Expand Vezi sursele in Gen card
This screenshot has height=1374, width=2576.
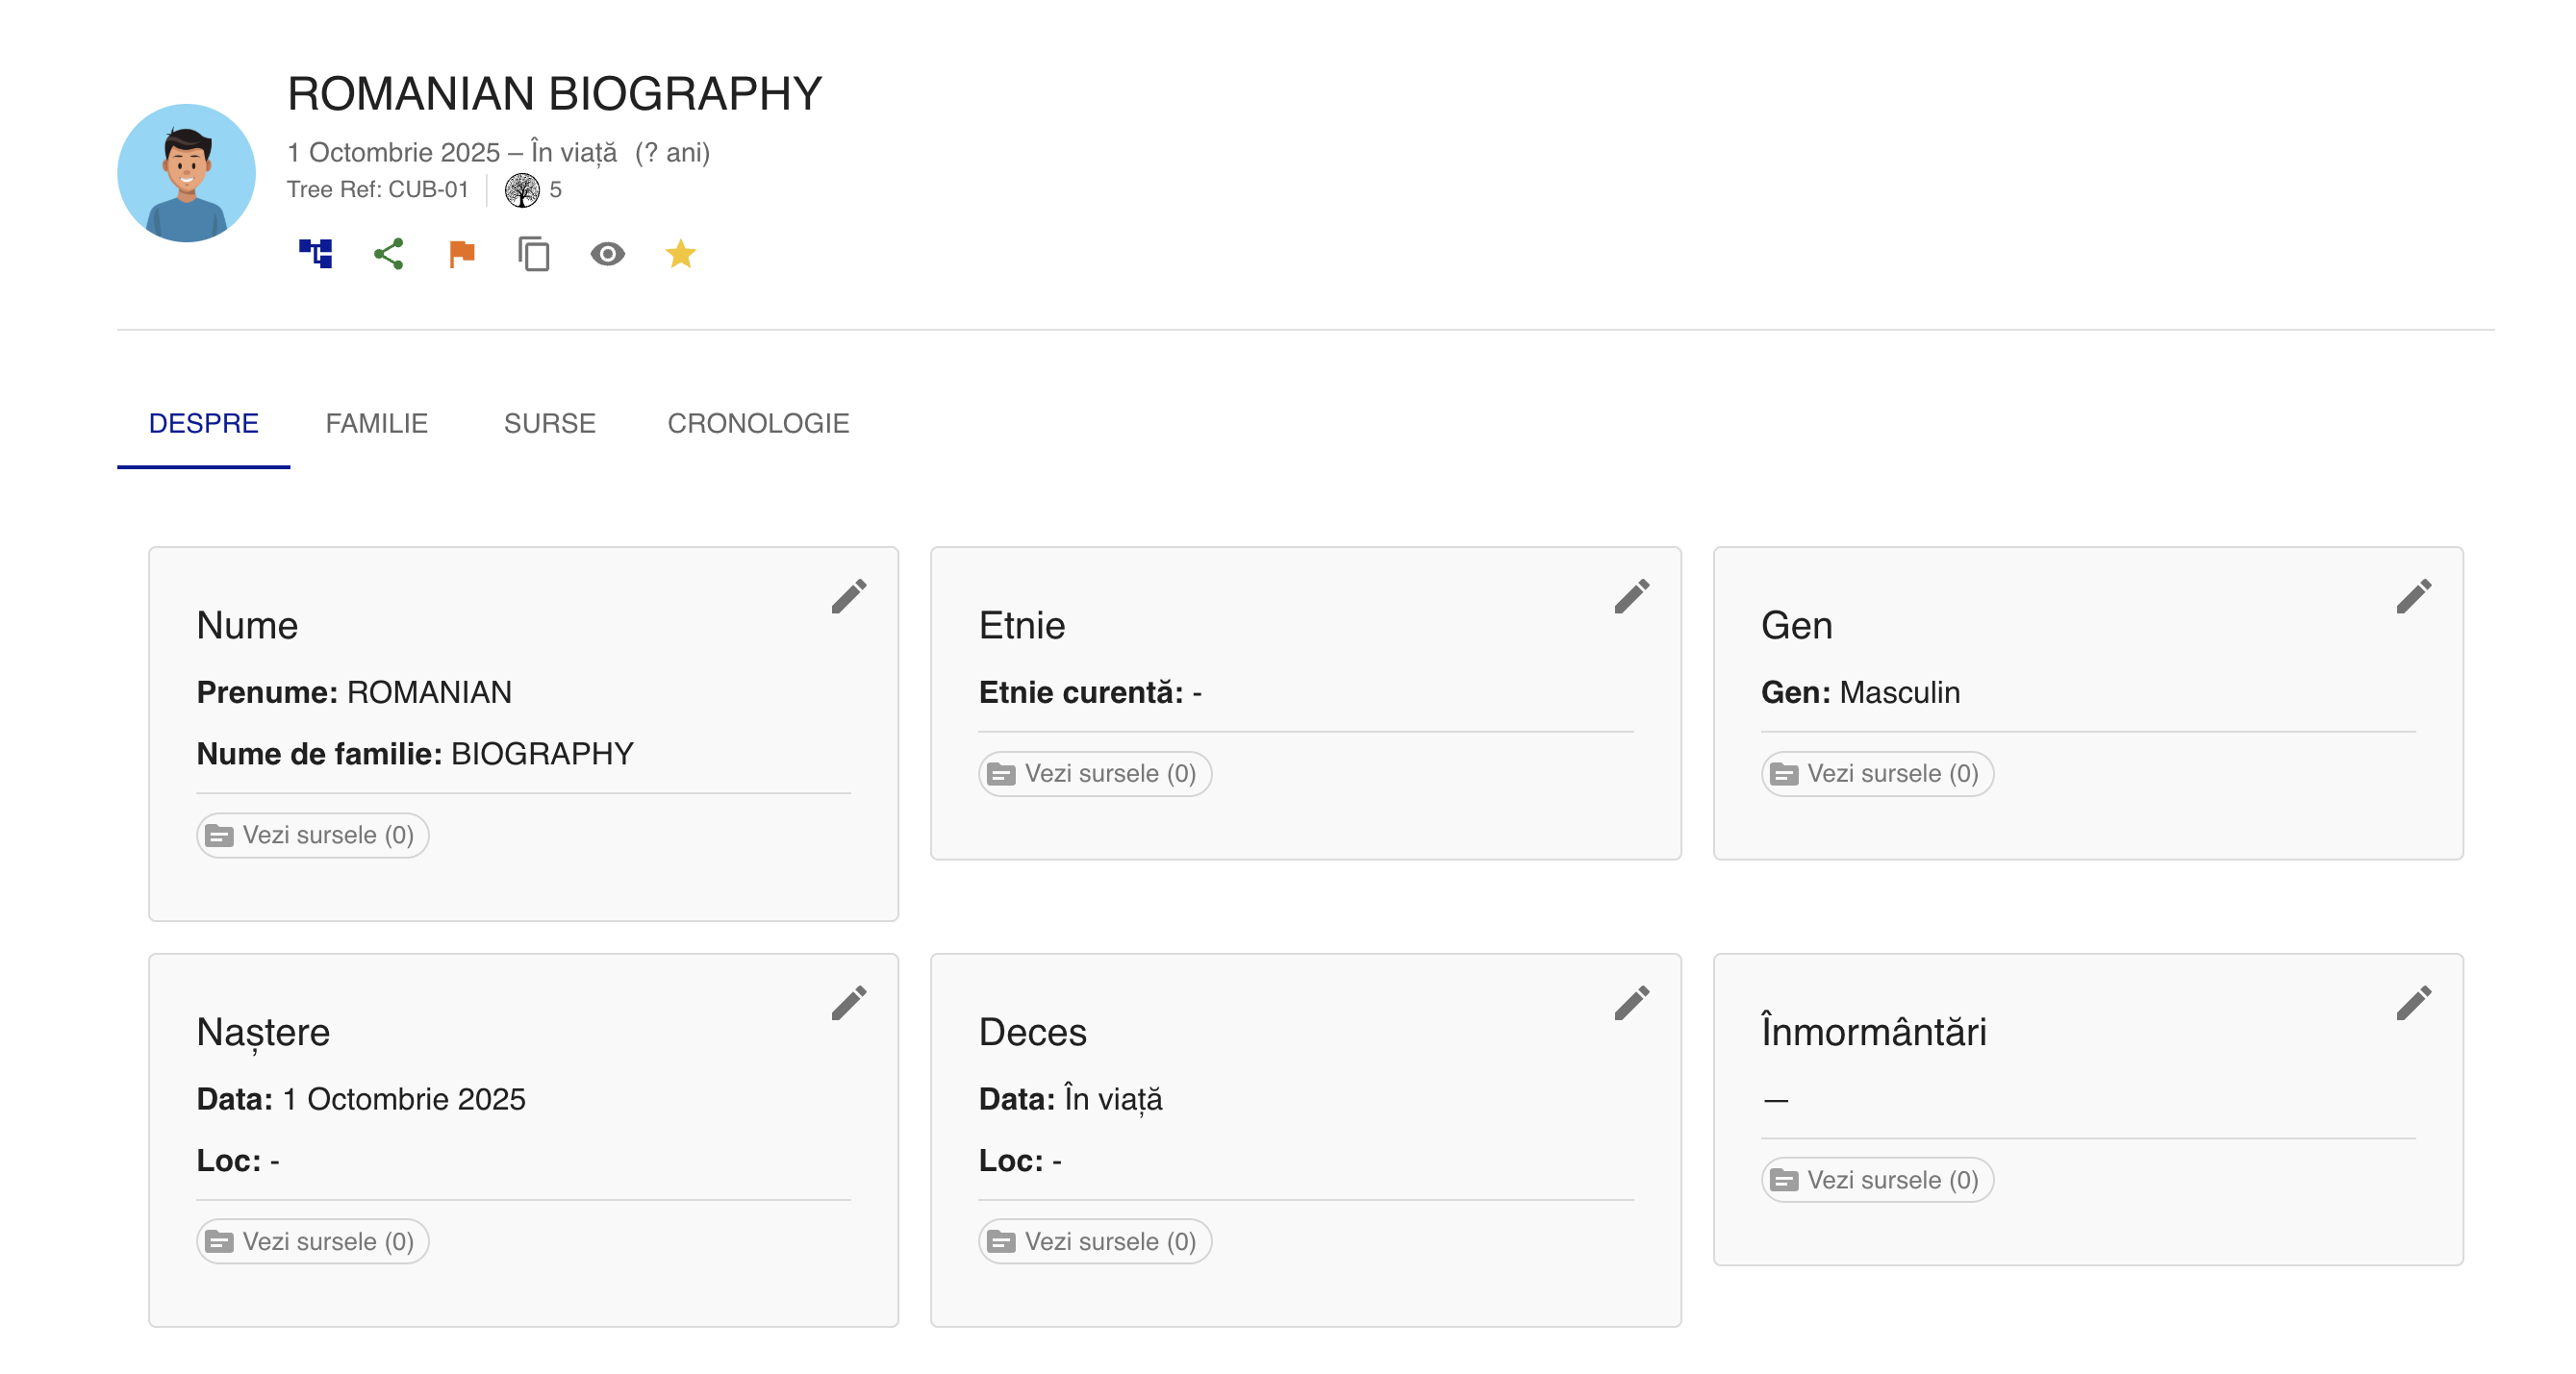click(x=1877, y=773)
